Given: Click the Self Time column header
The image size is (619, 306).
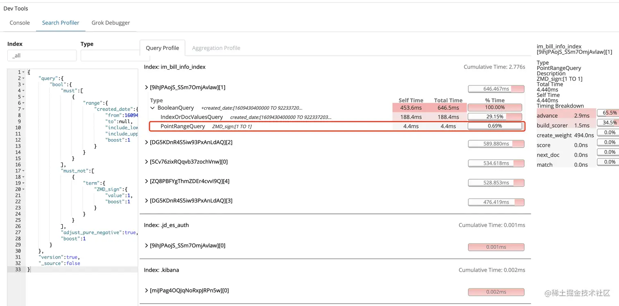Looking at the screenshot, I should 411,100.
